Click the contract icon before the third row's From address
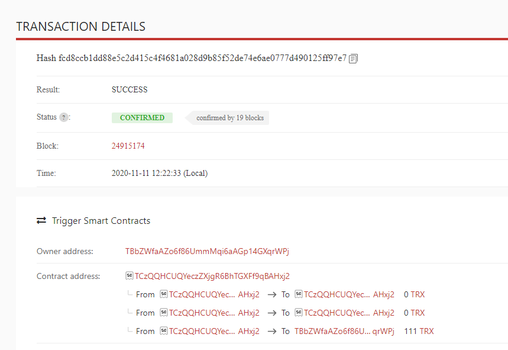Image resolution: width=508 pixels, height=350 pixels. (x=164, y=332)
